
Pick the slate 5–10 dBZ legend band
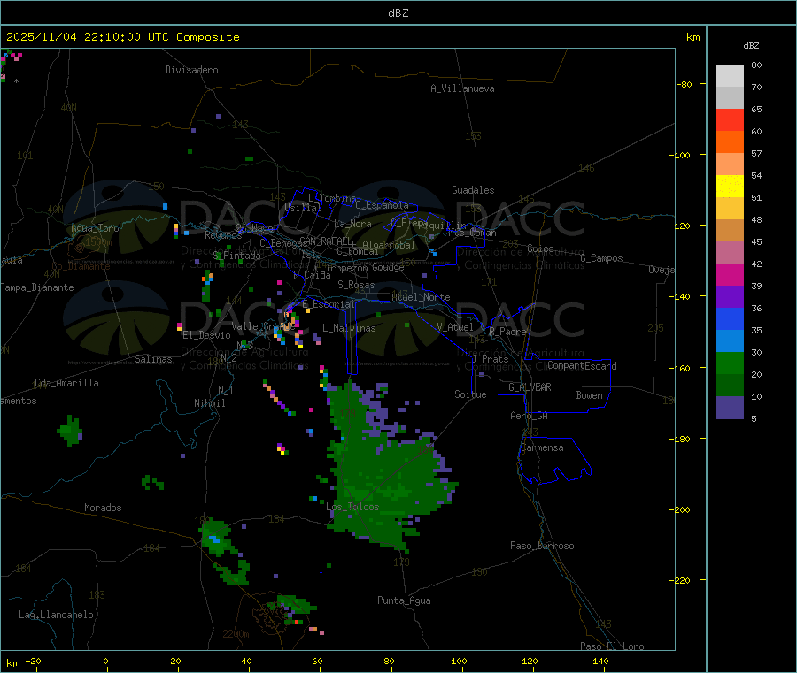(730, 408)
